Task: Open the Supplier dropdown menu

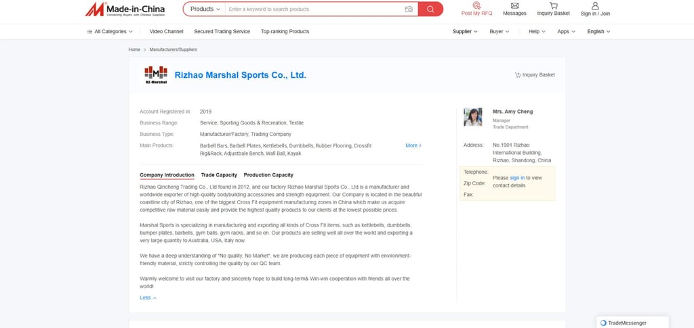Action: pyautogui.click(x=465, y=32)
